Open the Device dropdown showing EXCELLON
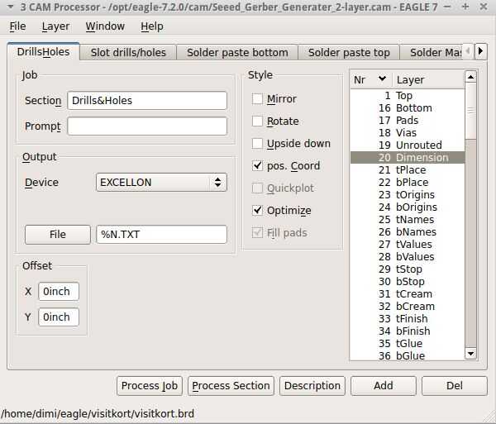Image resolution: width=496 pixels, height=424 pixels. click(161, 183)
